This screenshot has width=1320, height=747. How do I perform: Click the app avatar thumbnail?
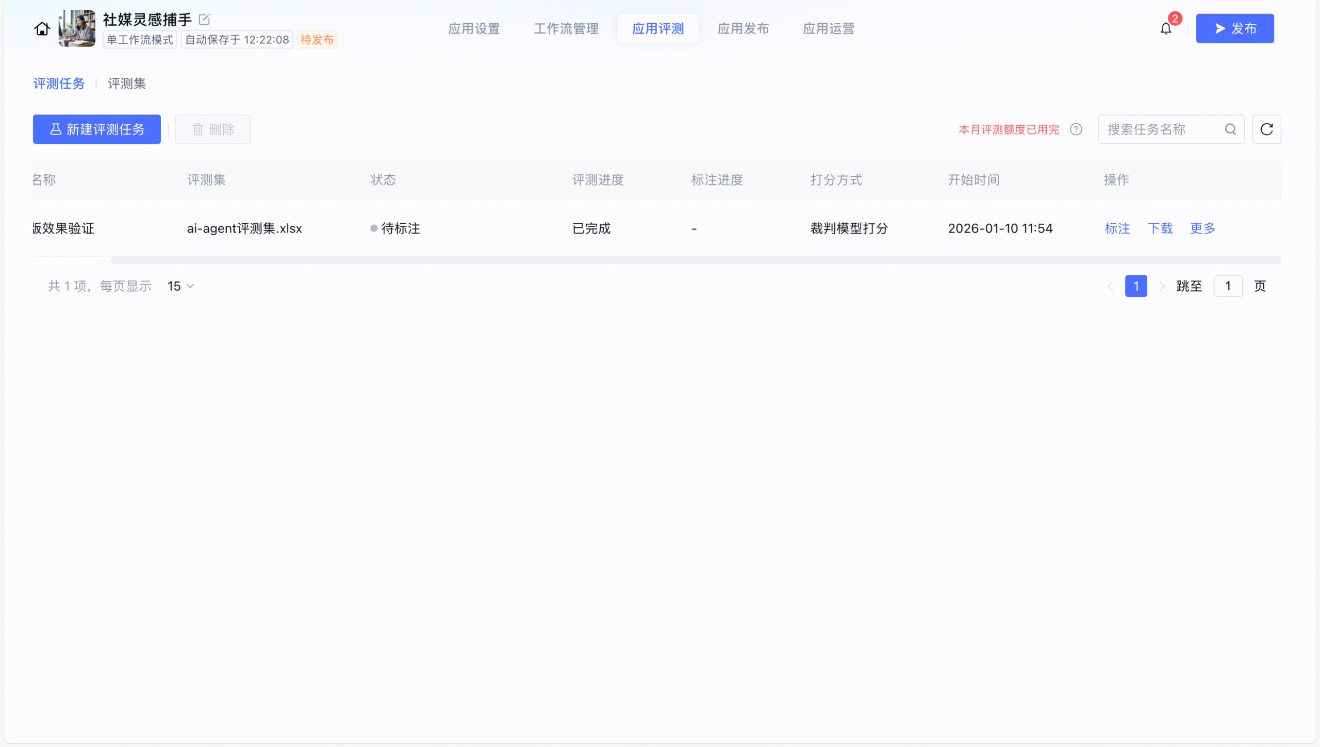(77, 29)
